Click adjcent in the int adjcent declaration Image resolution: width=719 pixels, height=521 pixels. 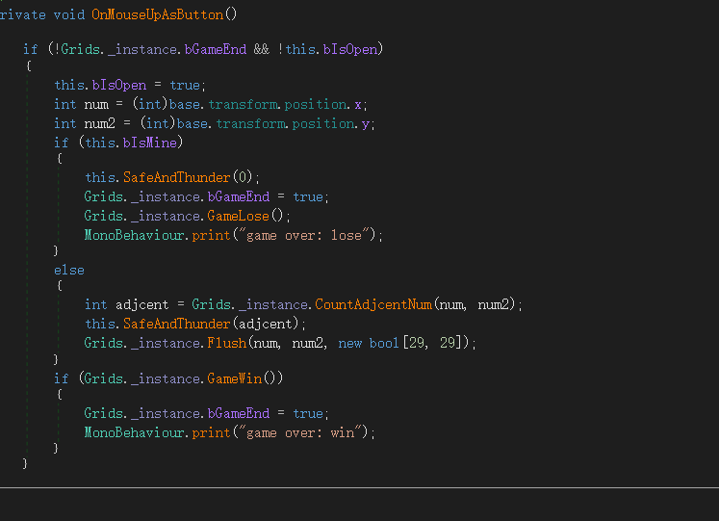(142, 305)
